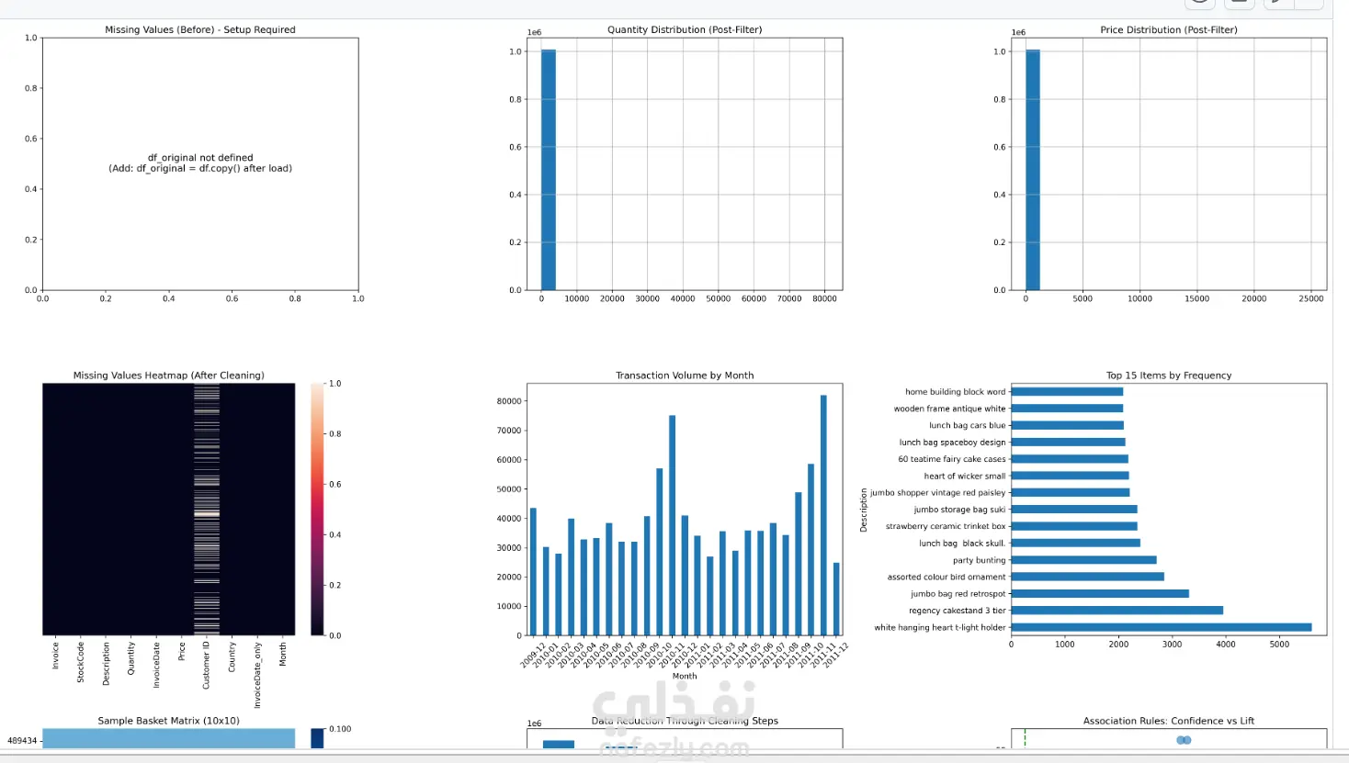Click the heatmap colorbar next to Missing Values Heatmap
The image size is (1349, 763).
tap(317, 509)
